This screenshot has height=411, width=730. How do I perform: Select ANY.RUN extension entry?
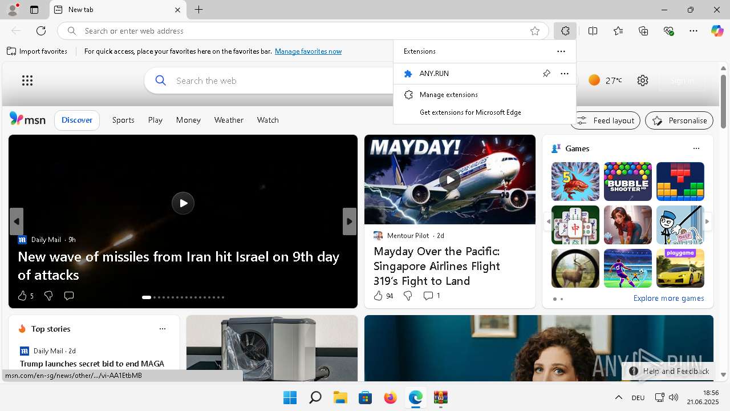(484, 74)
